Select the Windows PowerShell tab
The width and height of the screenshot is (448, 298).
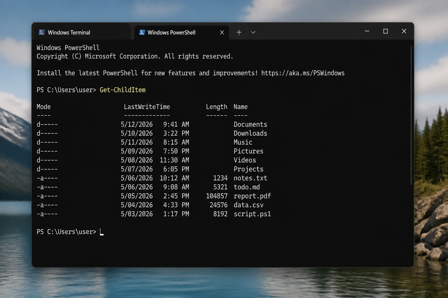181,32
